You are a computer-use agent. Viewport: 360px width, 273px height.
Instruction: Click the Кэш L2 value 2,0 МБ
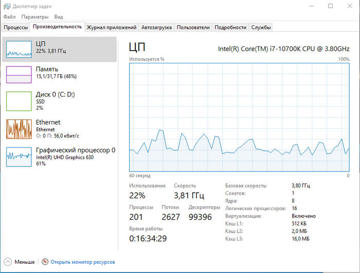pos(299,231)
